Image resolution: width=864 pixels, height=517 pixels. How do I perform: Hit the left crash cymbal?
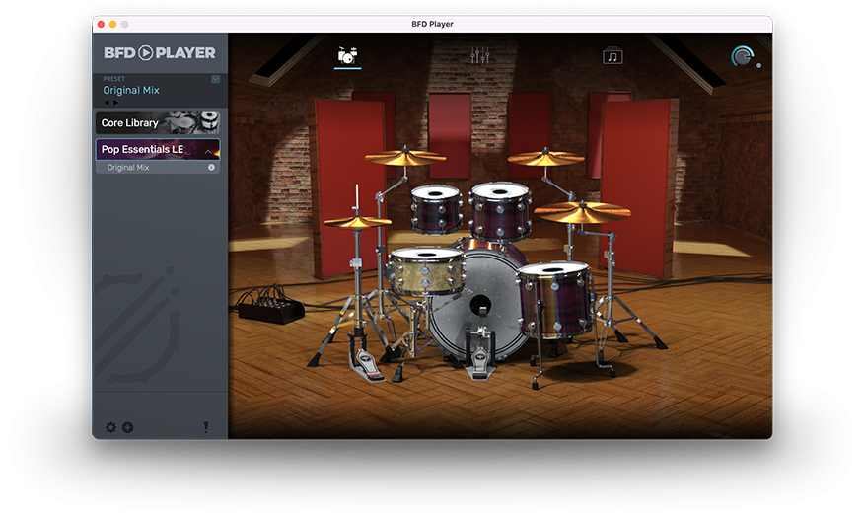click(x=405, y=158)
